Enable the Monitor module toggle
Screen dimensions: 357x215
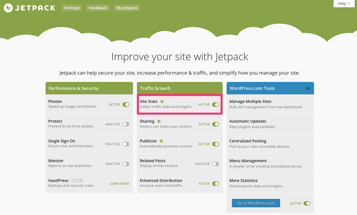click(126, 164)
